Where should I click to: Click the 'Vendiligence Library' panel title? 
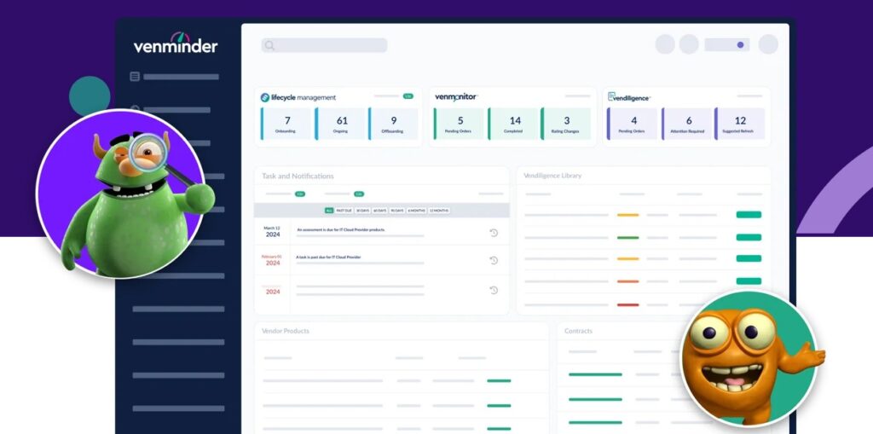(x=552, y=176)
